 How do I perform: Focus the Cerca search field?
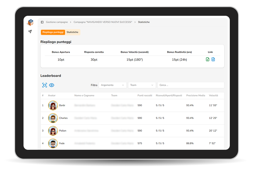(191, 85)
